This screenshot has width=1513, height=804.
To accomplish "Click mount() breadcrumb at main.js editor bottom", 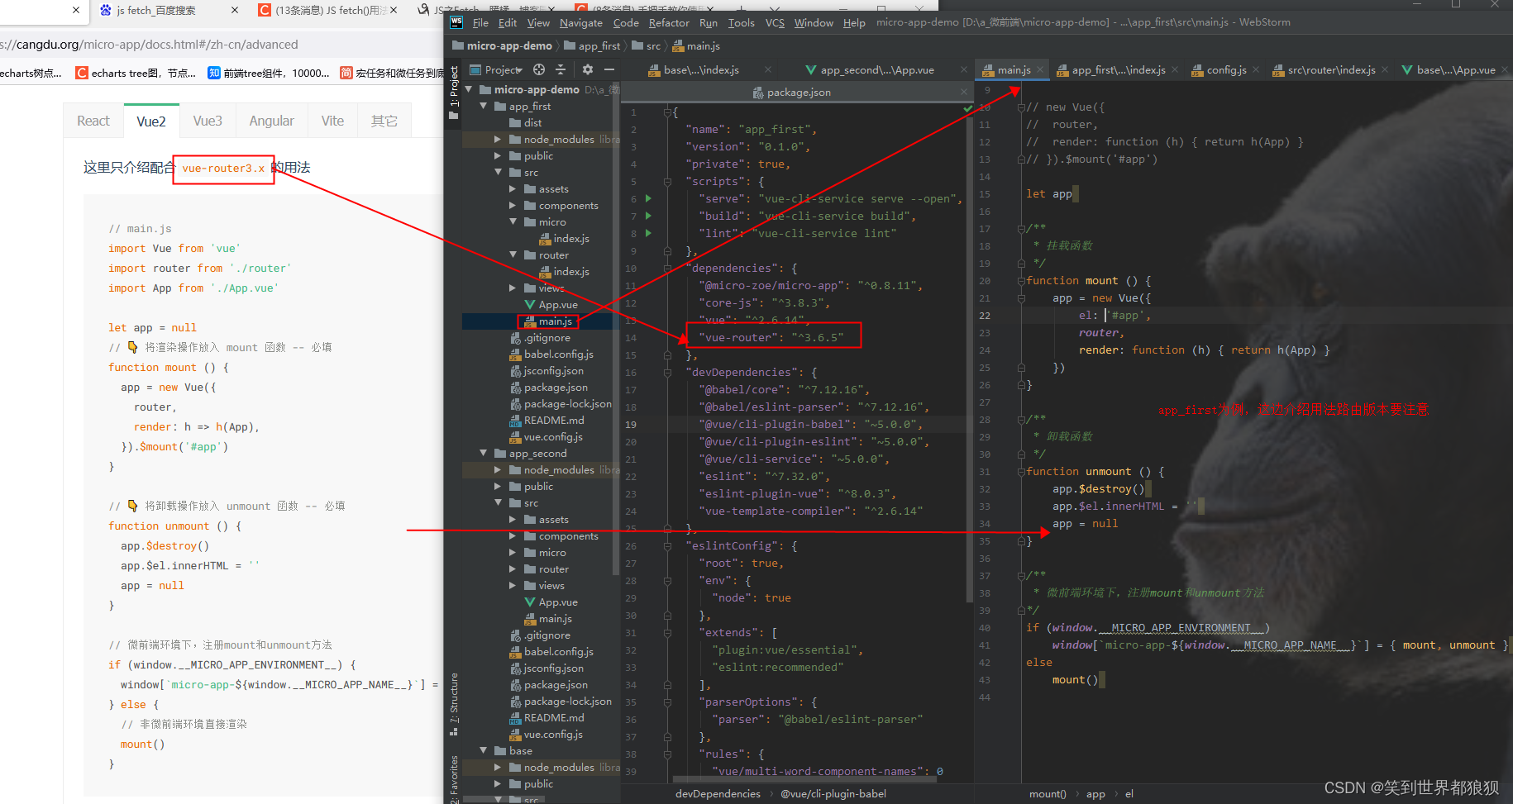I will click(x=1047, y=794).
